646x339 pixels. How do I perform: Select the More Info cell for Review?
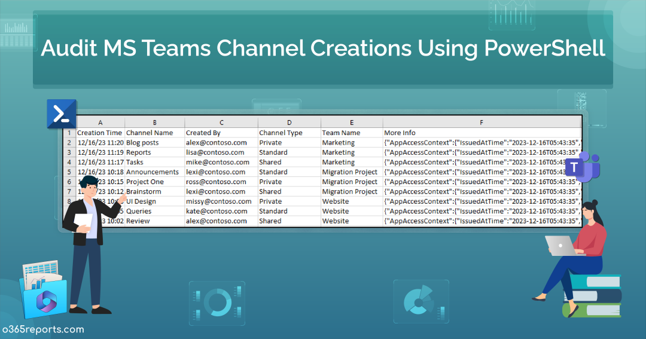(482, 221)
